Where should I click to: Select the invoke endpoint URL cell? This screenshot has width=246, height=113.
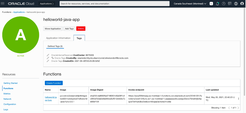(x=165, y=99)
